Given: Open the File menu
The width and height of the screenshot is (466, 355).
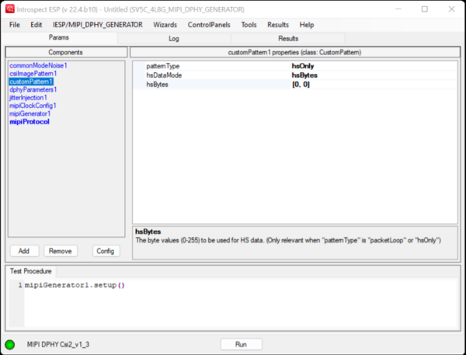Looking at the screenshot, I should coord(15,25).
